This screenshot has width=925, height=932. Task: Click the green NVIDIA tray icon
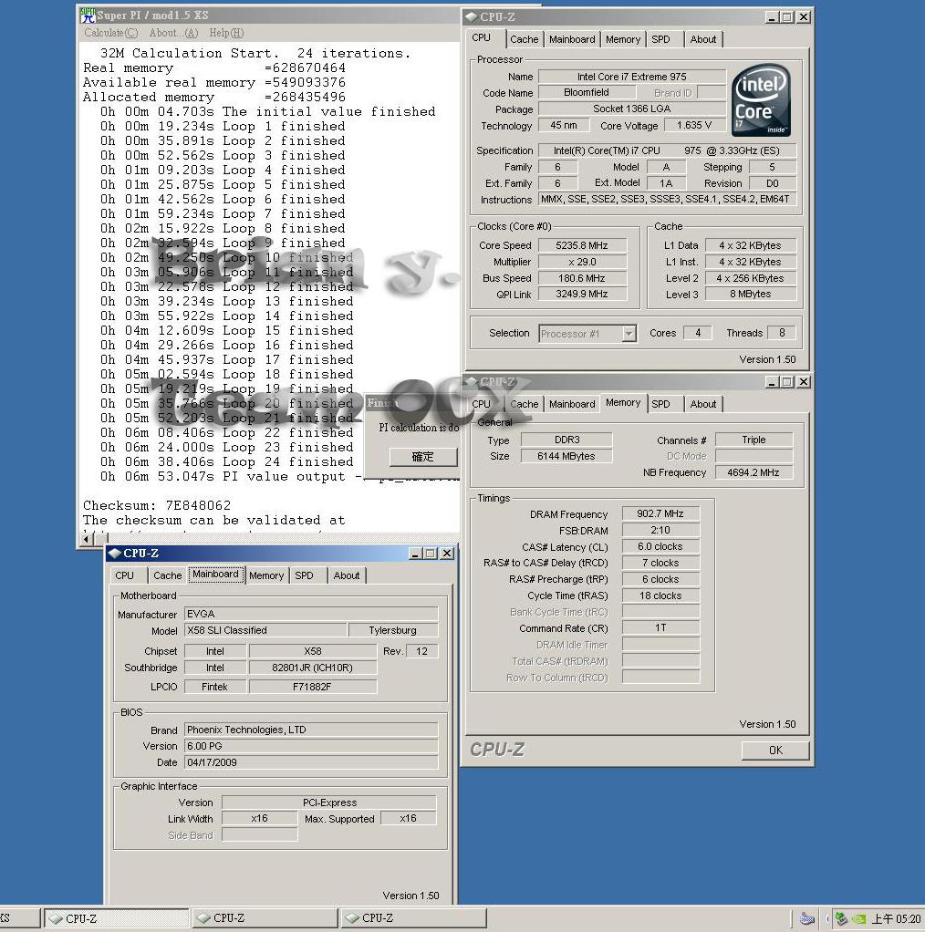pyautogui.click(x=859, y=919)
